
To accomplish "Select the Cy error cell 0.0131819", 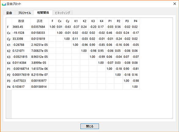I will (39, 39).
